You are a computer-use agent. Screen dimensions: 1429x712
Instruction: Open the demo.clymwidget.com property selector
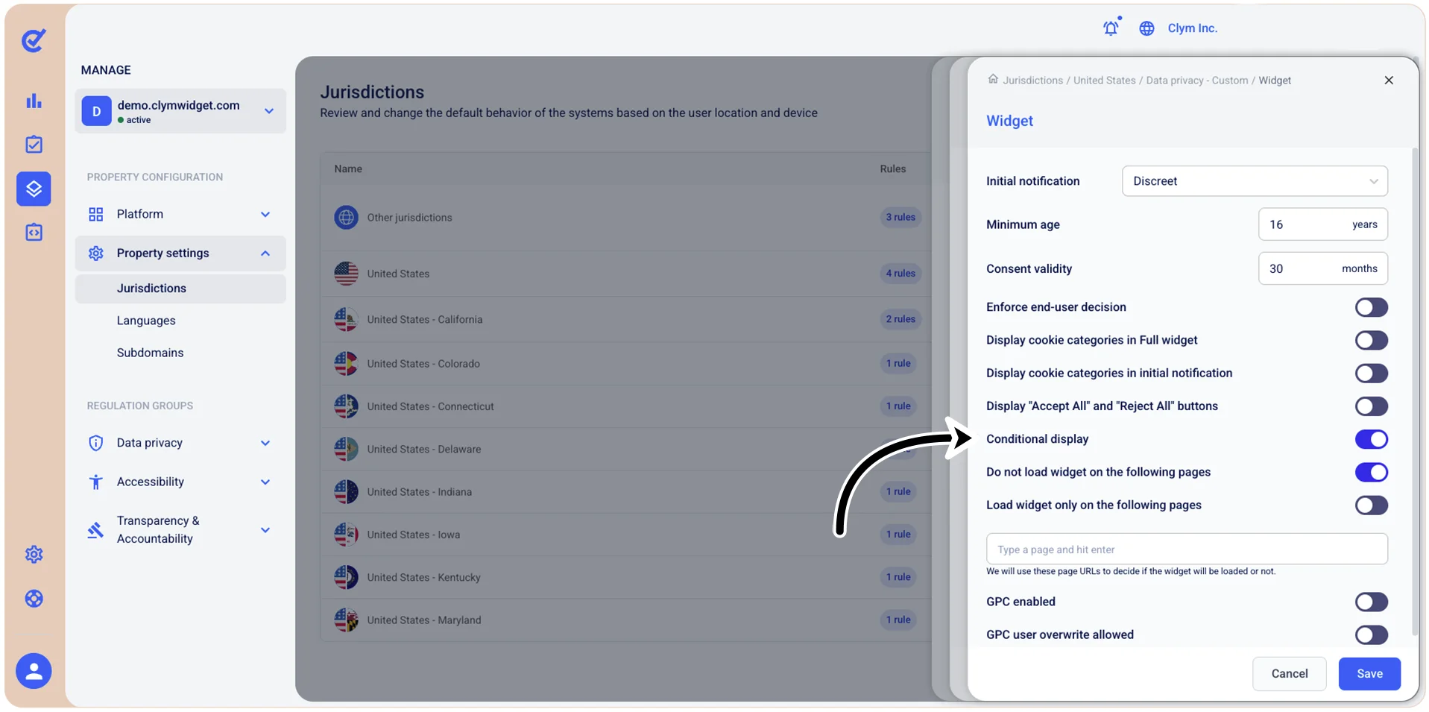pos(180,111)
